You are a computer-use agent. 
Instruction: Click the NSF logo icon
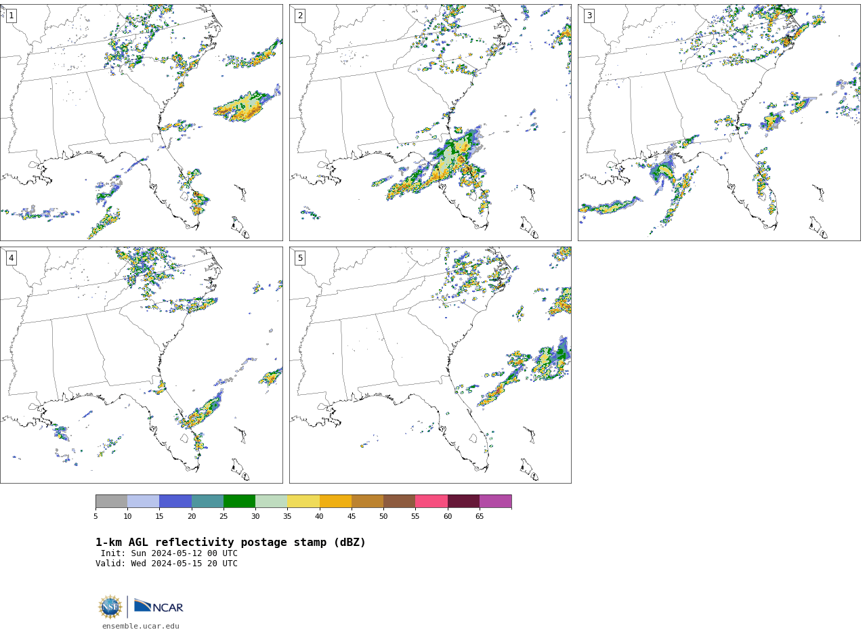pyautogui.click(x=110, y=607)
